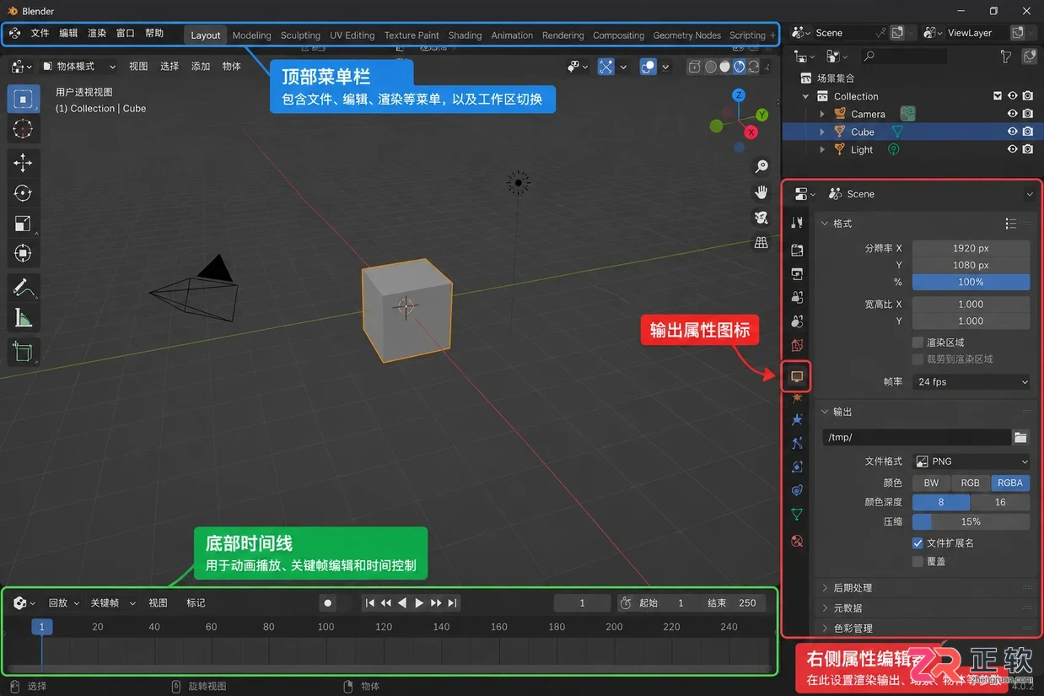1044x696 pixels.
Task: Open the 编辑 menu
Action: 68,33
